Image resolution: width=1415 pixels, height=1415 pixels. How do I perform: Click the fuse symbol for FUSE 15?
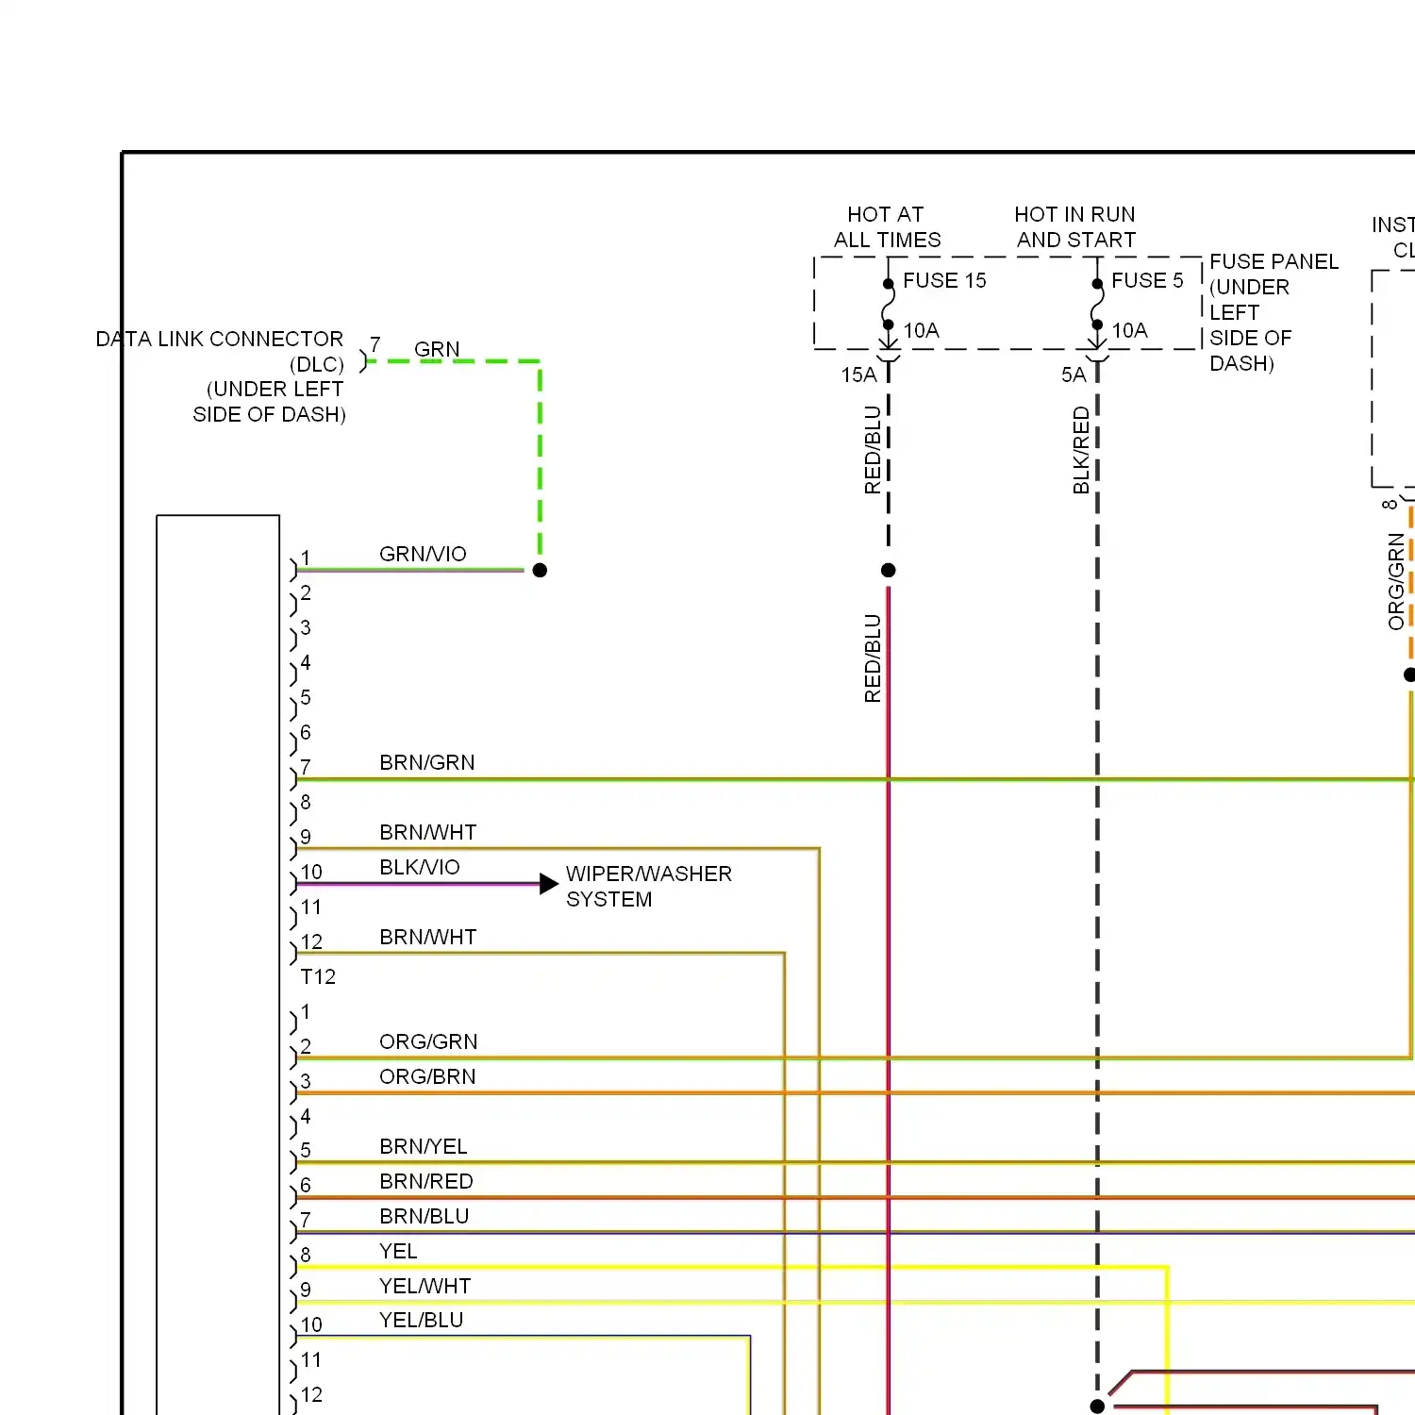[888, 304]
